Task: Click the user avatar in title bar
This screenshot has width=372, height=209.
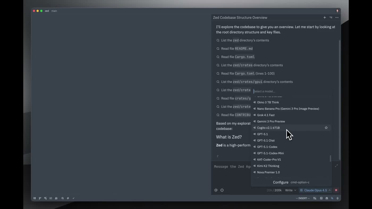Action: click(337, 11)
